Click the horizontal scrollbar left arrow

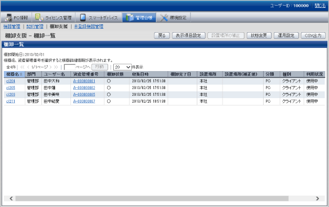click(11, 199)
